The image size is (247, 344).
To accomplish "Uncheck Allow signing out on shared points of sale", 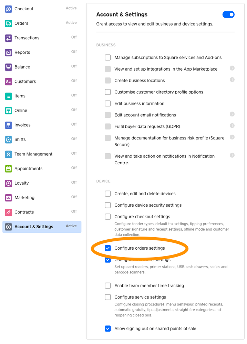I will [108, 329].
